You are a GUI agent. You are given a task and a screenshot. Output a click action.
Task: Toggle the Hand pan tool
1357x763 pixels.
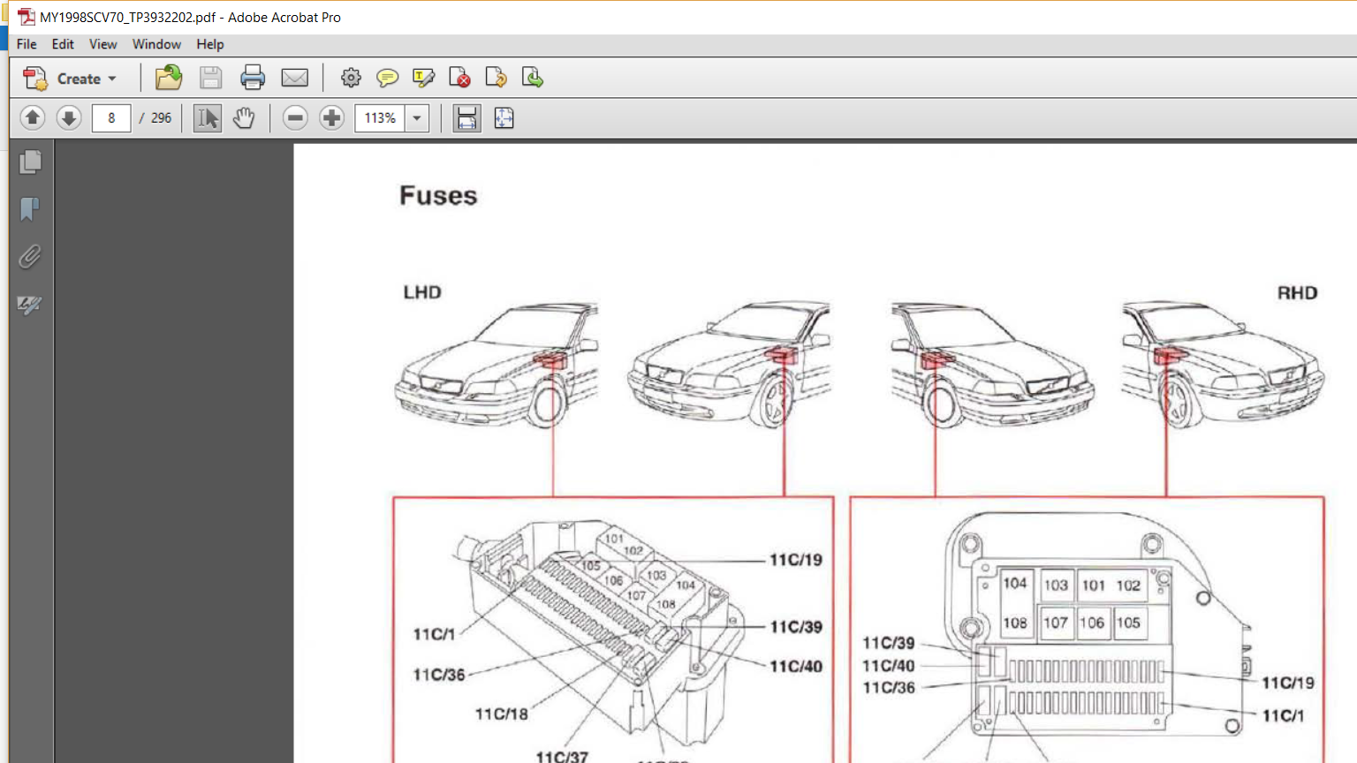tap(244, 117)
